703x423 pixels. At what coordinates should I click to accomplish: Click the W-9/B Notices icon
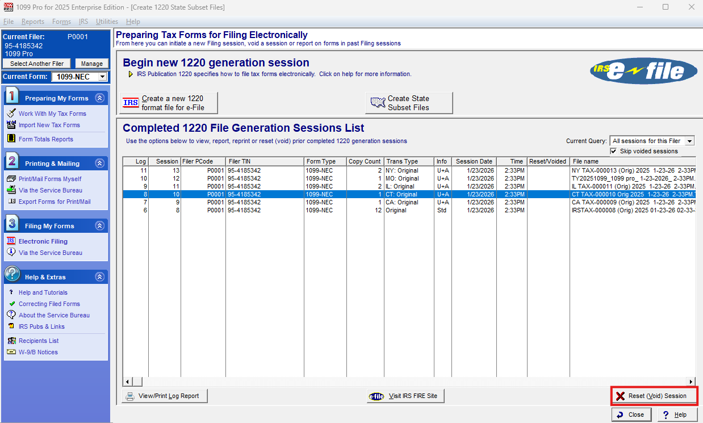11,352
